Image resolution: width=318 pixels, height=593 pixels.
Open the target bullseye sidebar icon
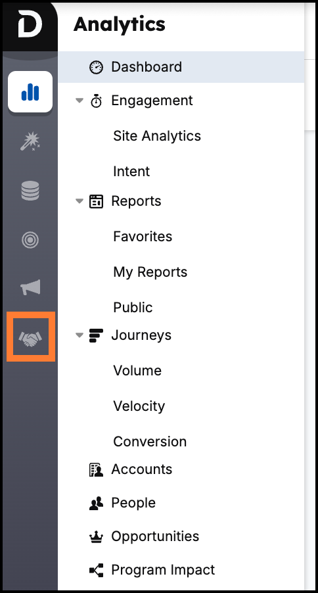point(30,240)
